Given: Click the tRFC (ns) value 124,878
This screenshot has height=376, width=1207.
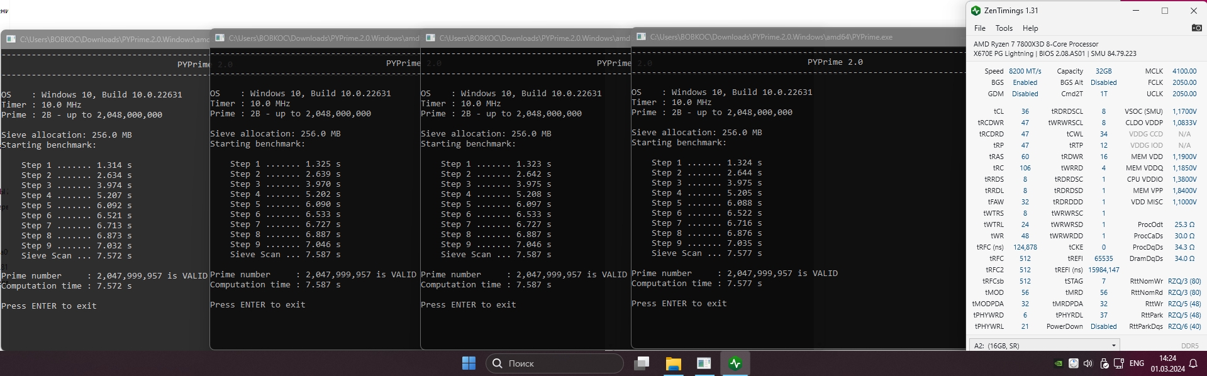Looking at the screenshot, I should (1025, 247).
